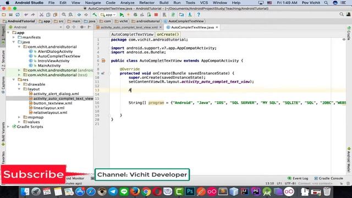Open the app run configuration dropdown
The width and height of the screenshot is (352, 198).
pyautogui.click(x=108, y=15)
